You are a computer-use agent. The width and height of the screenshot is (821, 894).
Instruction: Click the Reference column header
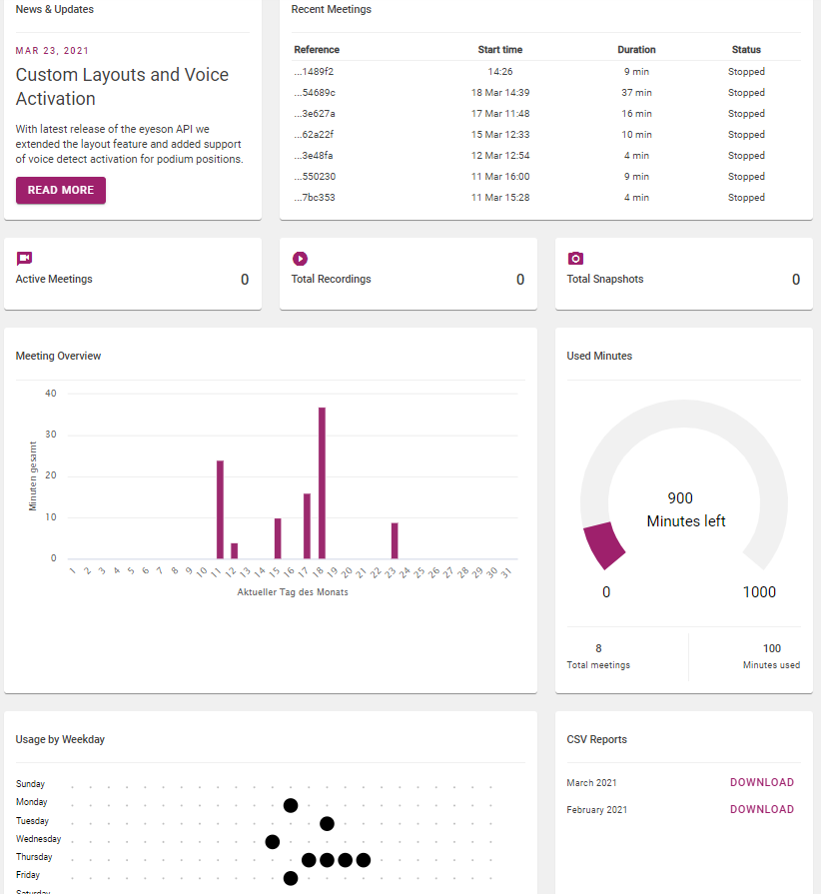click(317, 49)
